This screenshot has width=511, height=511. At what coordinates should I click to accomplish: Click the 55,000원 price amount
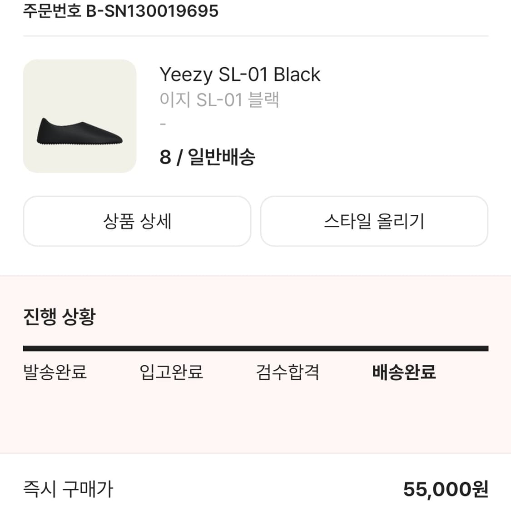(x=446, y=489)
